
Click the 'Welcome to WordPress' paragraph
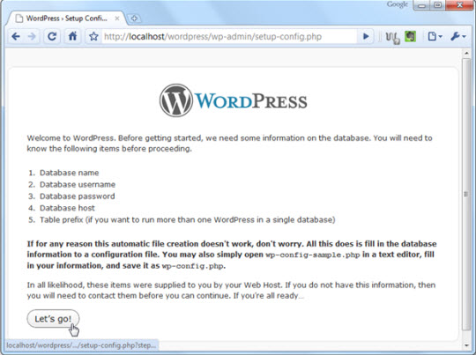(x=229, y=144)
